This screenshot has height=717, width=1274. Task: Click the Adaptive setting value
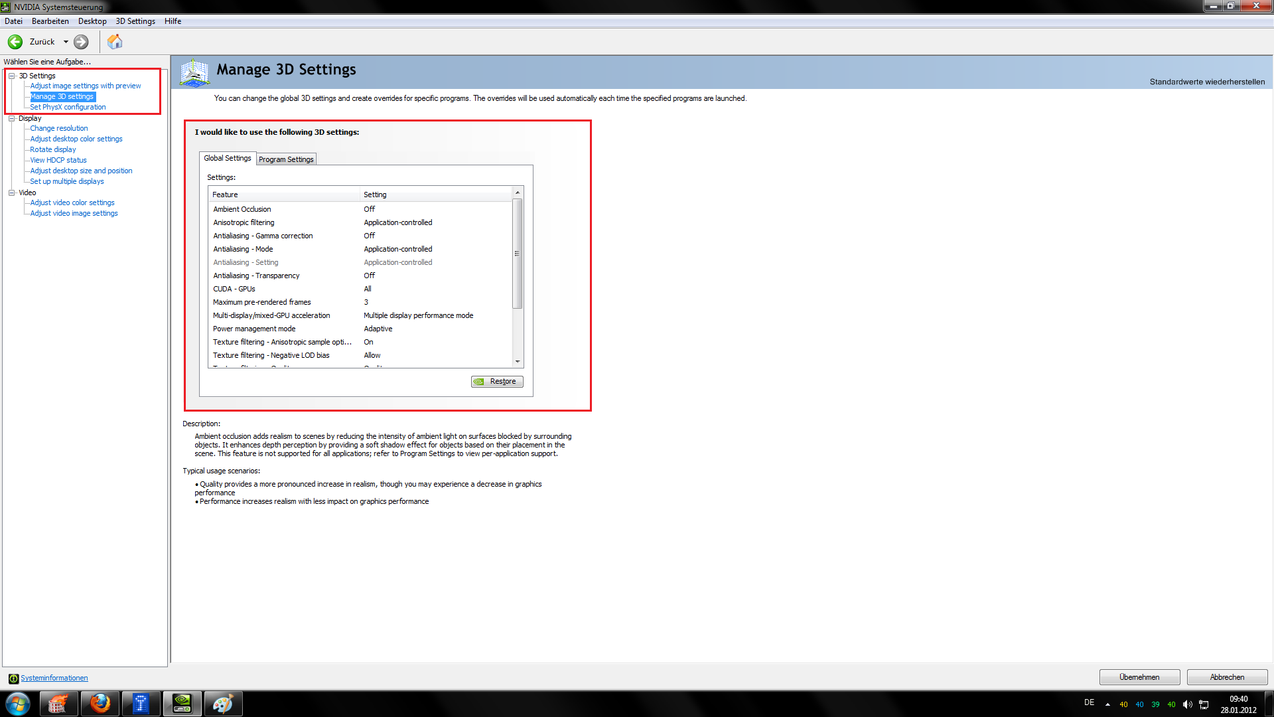tap(378, 329)
